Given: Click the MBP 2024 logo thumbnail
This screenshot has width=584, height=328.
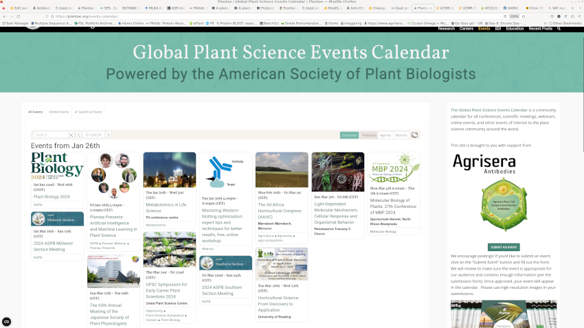Looking at the screenshot, I should point(394,167).
